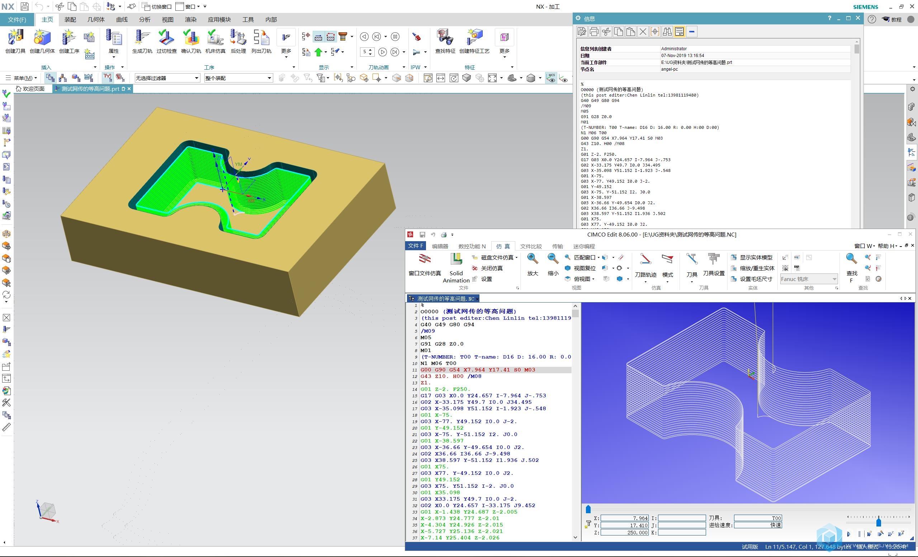Click the save icon in NX title bar

point(25,6)
